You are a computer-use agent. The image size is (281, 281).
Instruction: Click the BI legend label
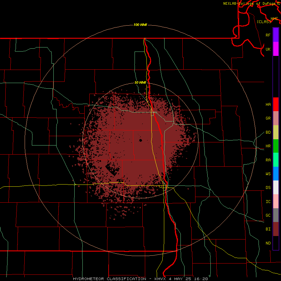[268, 229]
